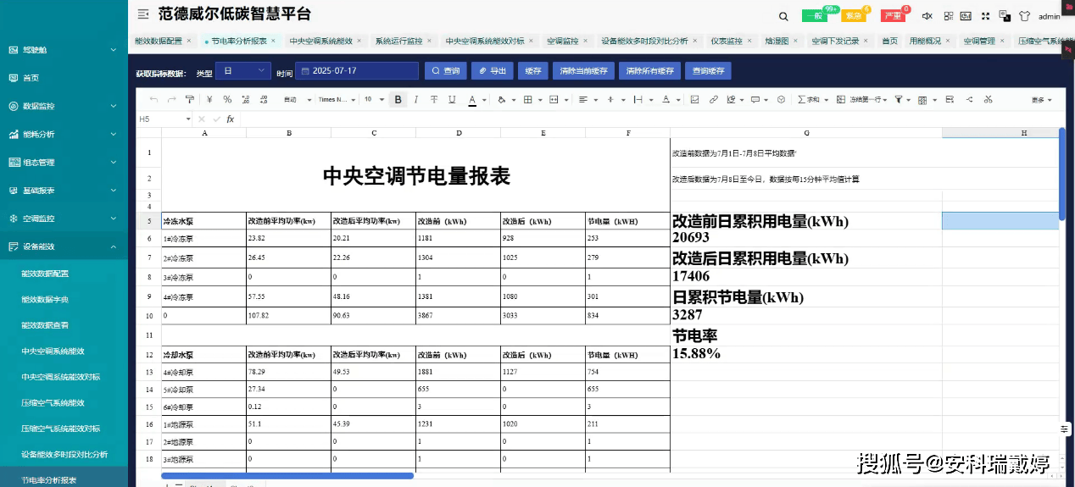Open the H5 cell name box dropdown
The height and width of the screenshot is (487, 1075).
point(188,119)
